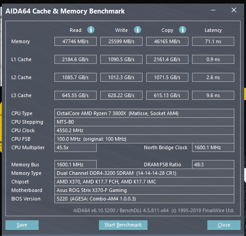Click the Memory Latency 71.1 ns value
Viewport: 246px width, 236px height.
pos(213,41)
